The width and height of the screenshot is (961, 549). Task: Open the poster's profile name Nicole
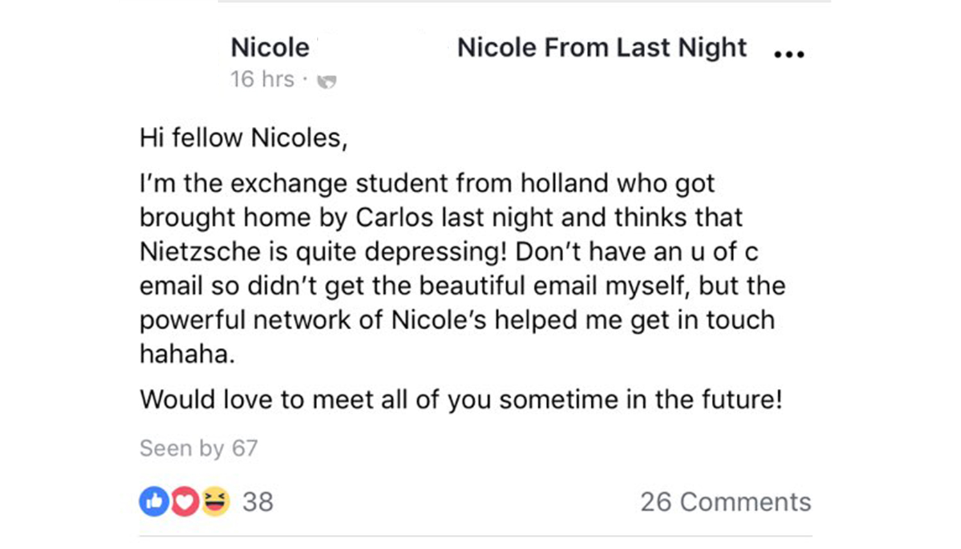270,48
